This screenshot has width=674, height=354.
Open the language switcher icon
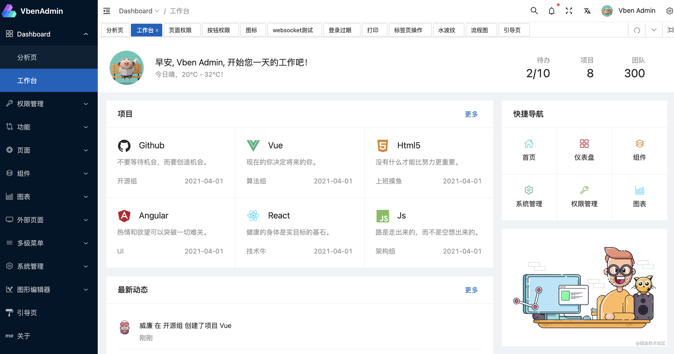[587, 11]
